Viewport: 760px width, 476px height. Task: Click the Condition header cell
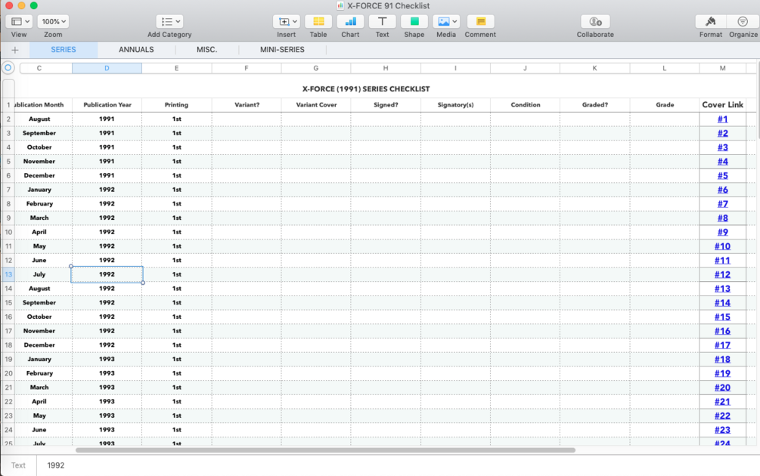526,105
